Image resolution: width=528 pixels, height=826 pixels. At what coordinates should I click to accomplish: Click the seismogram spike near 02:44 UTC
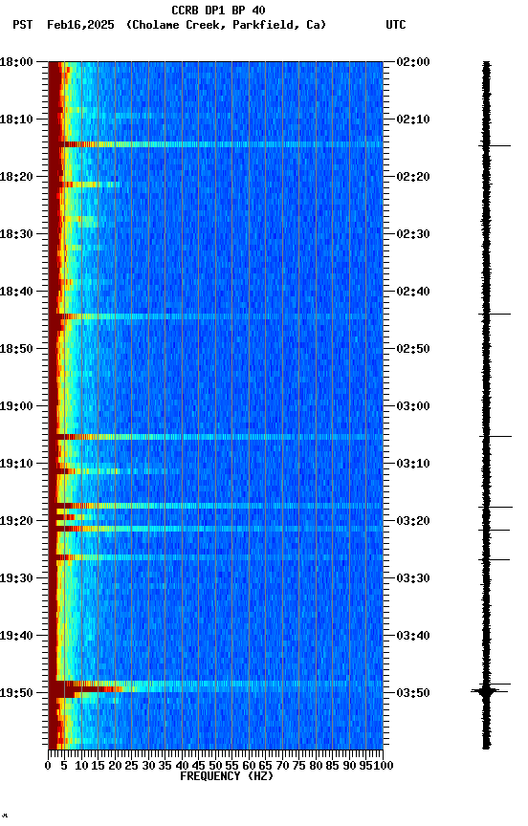coord(495,314)
